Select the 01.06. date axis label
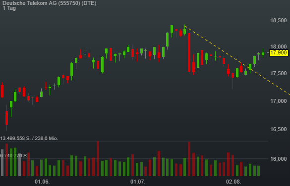Screen dimensions: 290x186 pyautogui.click(x=42, y=182)
